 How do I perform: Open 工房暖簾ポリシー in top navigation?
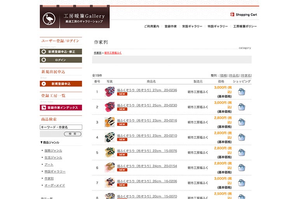pos(245,26)
